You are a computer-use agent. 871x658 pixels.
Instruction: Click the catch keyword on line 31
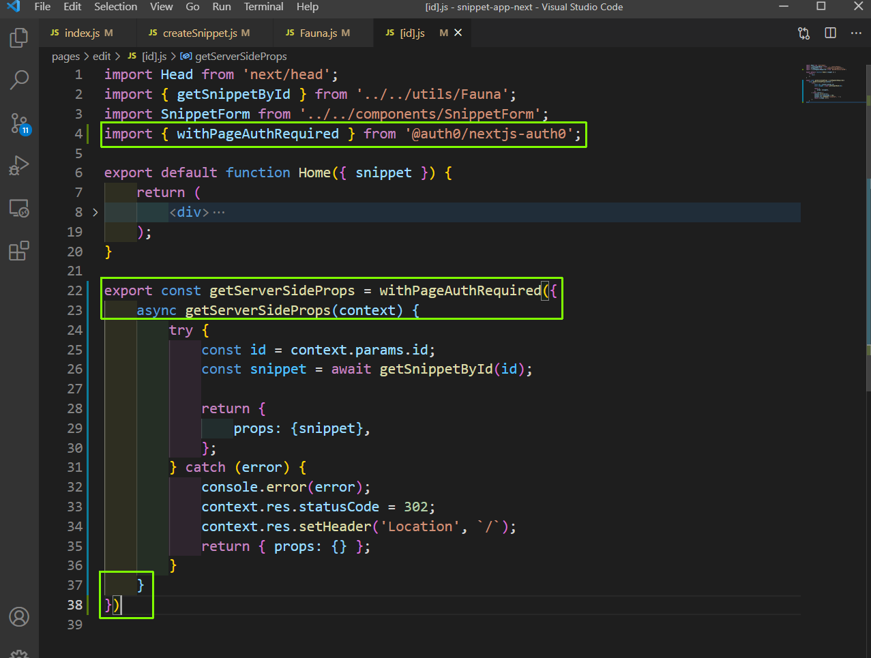(x=205, y=467)
